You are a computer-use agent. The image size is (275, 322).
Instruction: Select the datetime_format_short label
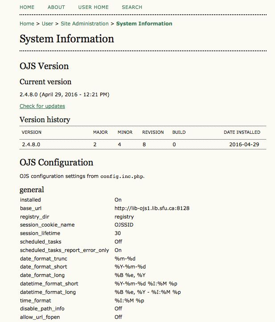coord(49,284)
